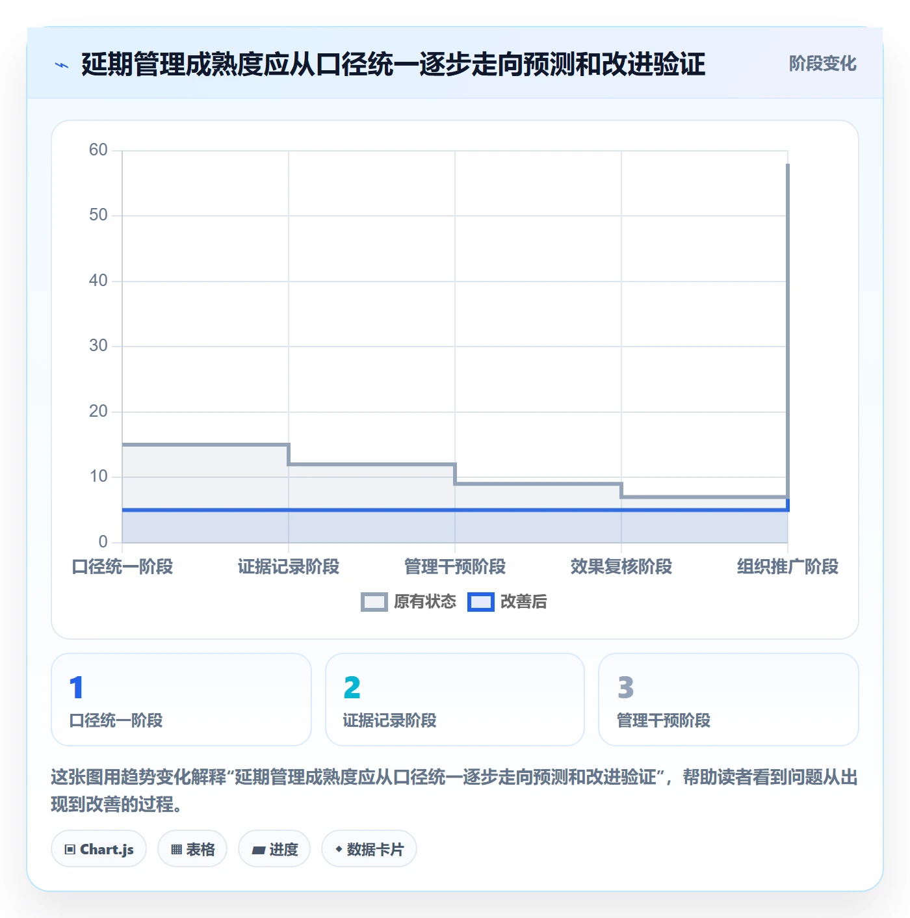Click the y-axis value 0
The image size is (910, 918).
coord(103,542)
